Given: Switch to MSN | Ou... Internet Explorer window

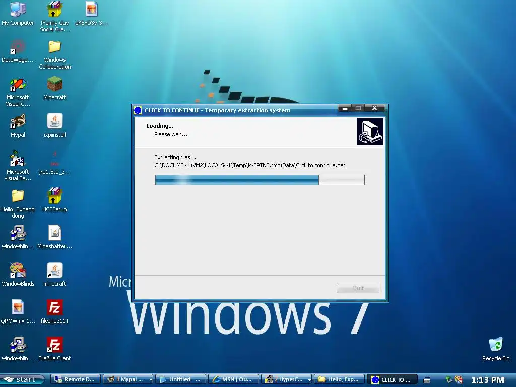Looking at the screenshot, I should (233, 379).
